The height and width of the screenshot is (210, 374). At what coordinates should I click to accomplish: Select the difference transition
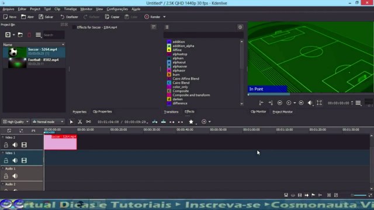coord(180,103)
